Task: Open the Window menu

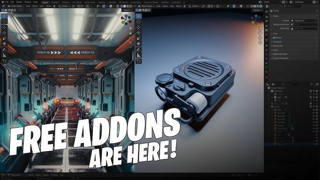Action: [x=28, y=2]
